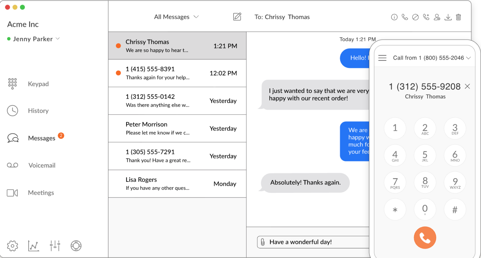
Task: Compose a new message
Action: pyautogui.click(x=237, y=17)
